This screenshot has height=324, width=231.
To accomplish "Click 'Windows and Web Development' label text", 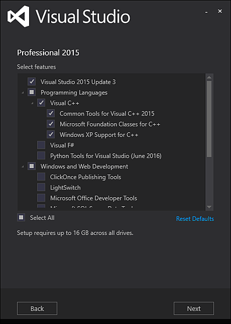I will point(85,166).
